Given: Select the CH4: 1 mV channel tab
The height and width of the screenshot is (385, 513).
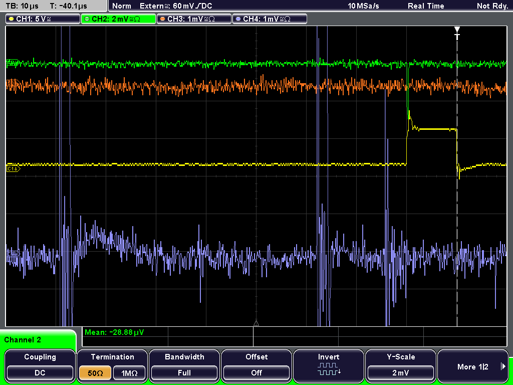Looking at the screenshot, I should coord(270,19).
